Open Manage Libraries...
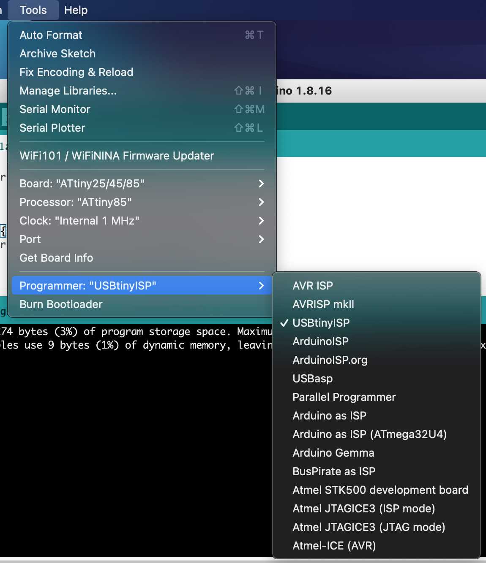This screenshot has height=563, width=486. [x=142, y=91]
